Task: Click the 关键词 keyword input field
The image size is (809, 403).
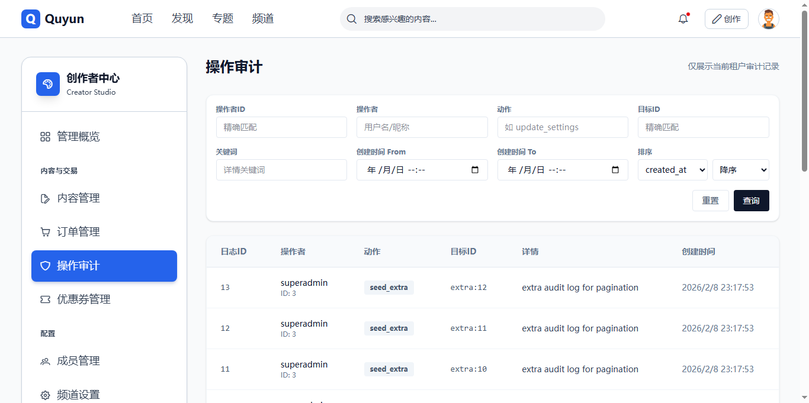Action: click(x=281, y=169)
